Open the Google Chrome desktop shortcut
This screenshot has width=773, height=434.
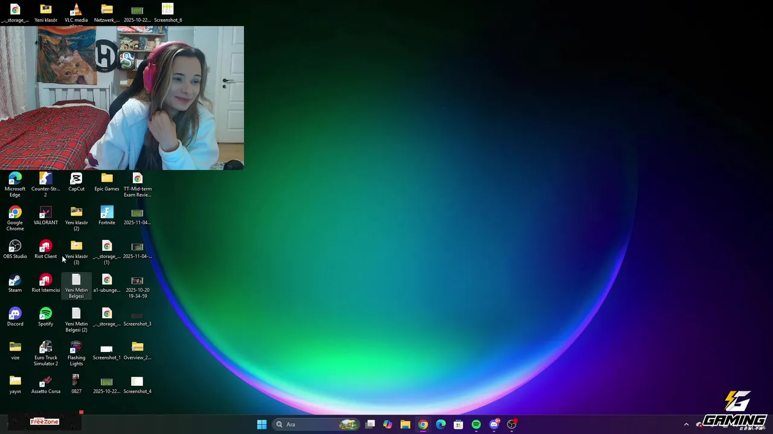tap(15, 218)
